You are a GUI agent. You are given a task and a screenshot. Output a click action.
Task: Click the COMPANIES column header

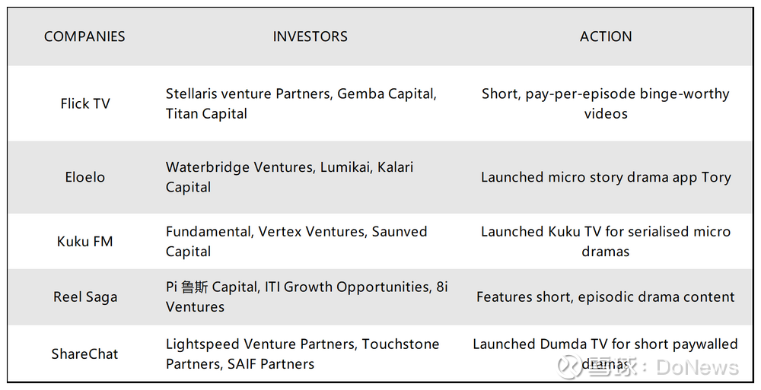tap(84, 36)
